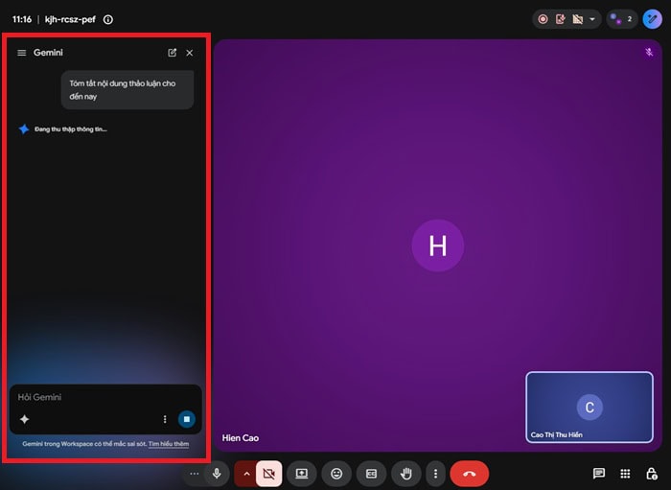The width and height of the screenshot is (671, 490).
Task: Expand camera settings with the up chevron
Action: click(x=246, y=474)
